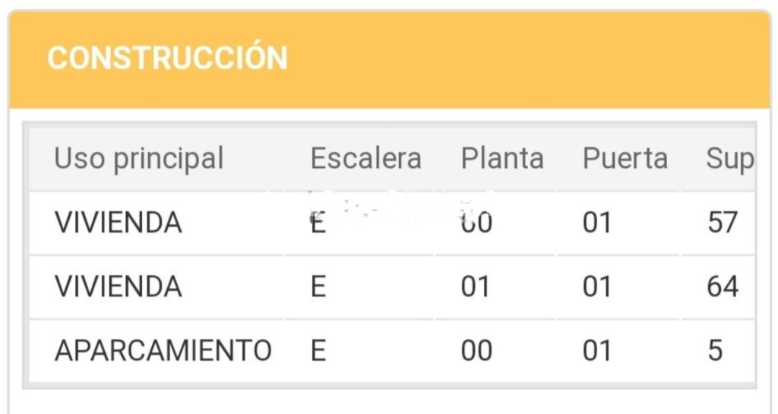The image size is (778, 414).
Task: Select the APARCAMIENTO cell
Action: click(163, 350)
